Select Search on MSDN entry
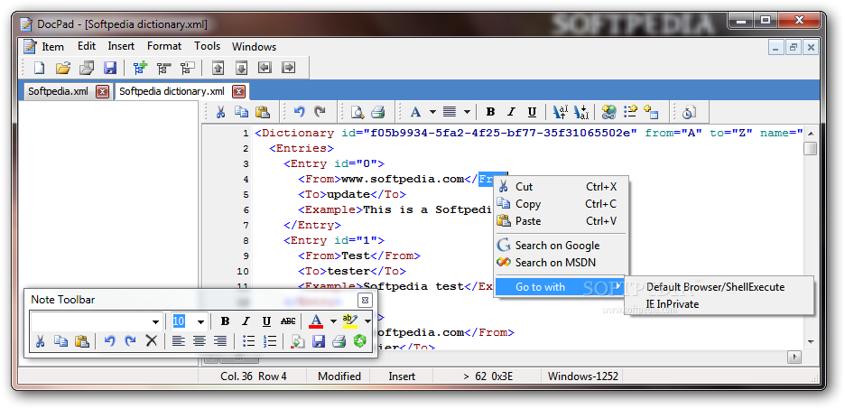Image resolution: width=845 pixels, height=409 pixels. (561, 263)
